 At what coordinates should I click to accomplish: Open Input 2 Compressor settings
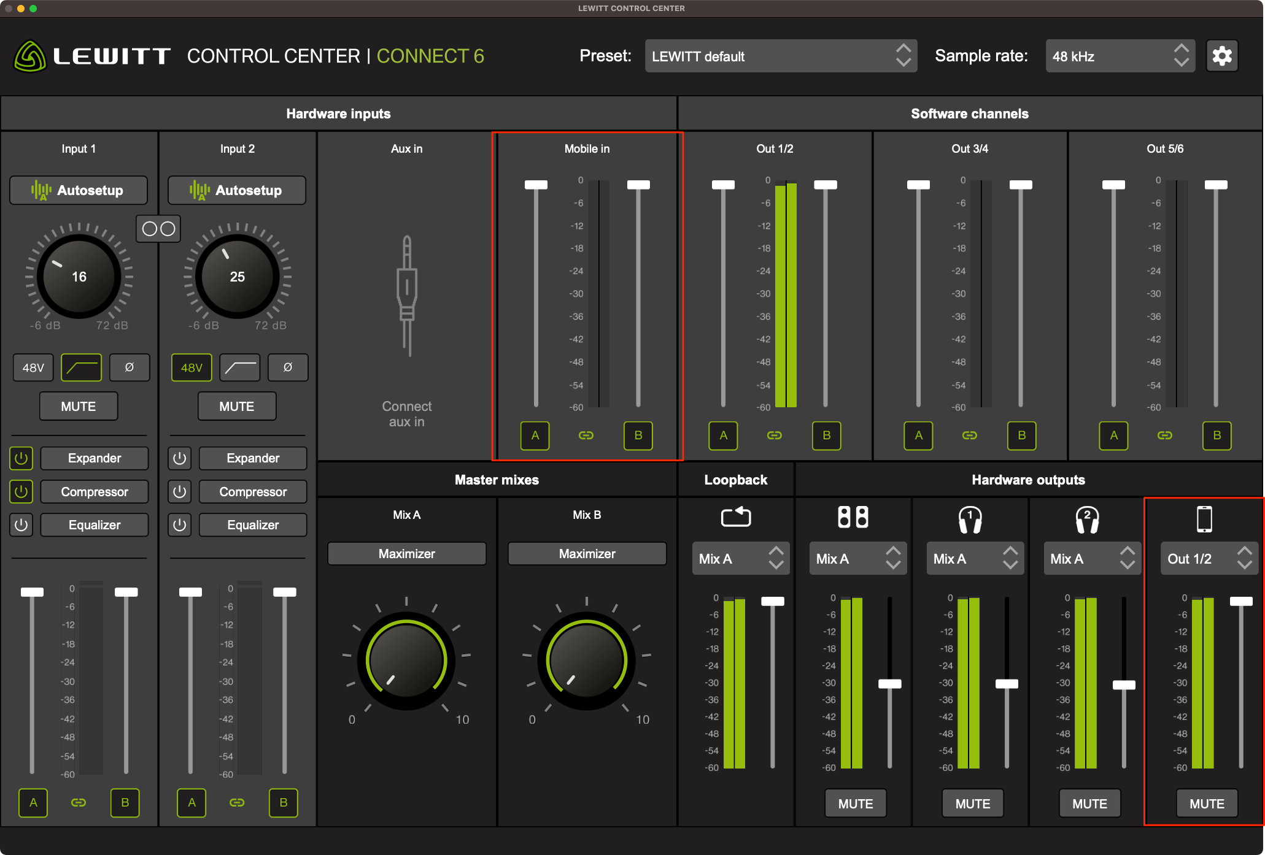[x=253, y=491]
